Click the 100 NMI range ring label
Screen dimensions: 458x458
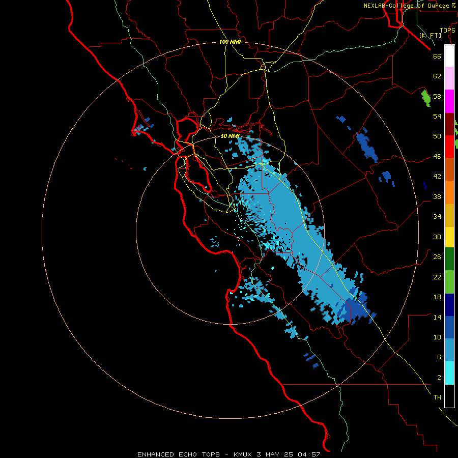tap(230, 42)
